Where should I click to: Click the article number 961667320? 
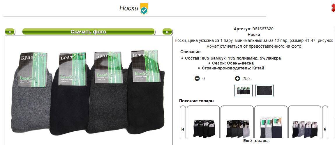pos(263,29)
